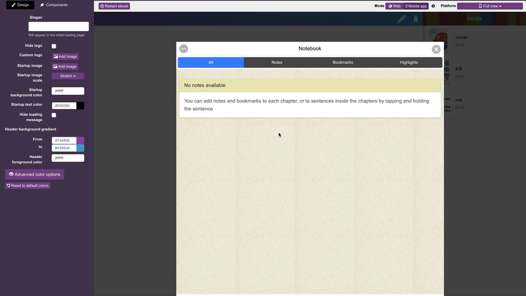Select the "mk" media name
This screenshot has height=296, width=526.
[x=458, y=100]
